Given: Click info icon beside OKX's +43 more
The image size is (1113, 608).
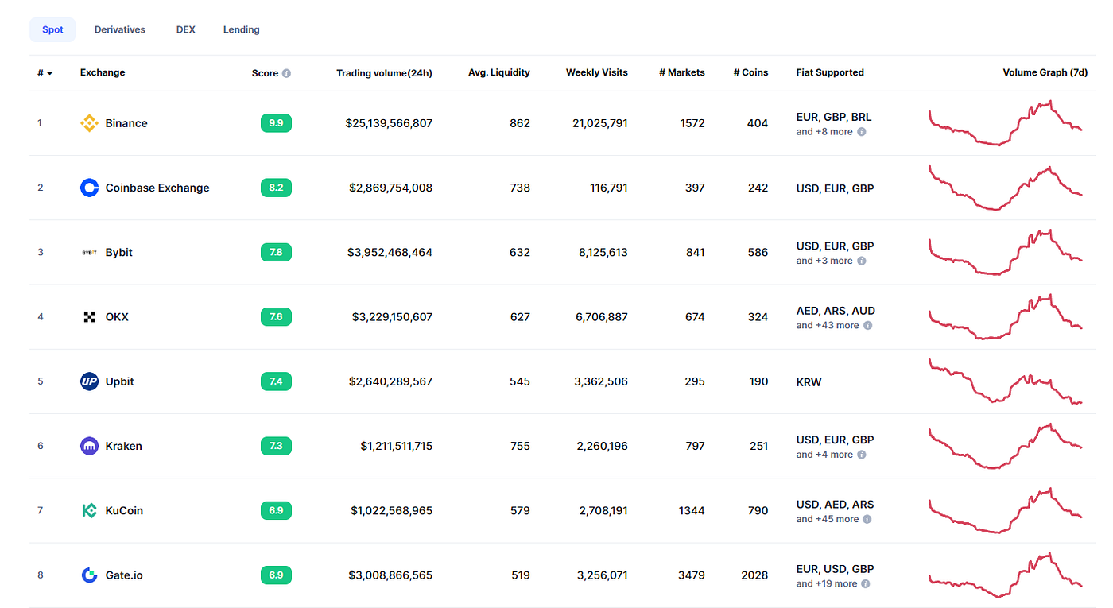Looking at the screenshot, I should (x=867, y=325).
